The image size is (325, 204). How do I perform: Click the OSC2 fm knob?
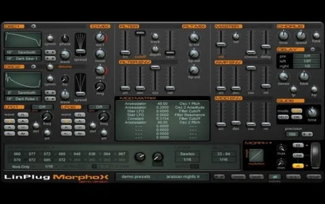pos(65,79)
